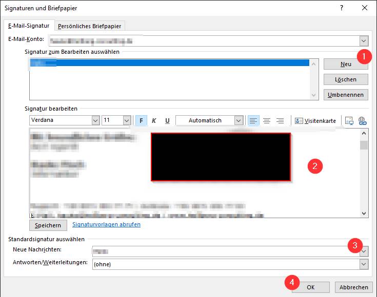Click the font size 11 field
Screen dimensions: 377x297
coord(113,120)
